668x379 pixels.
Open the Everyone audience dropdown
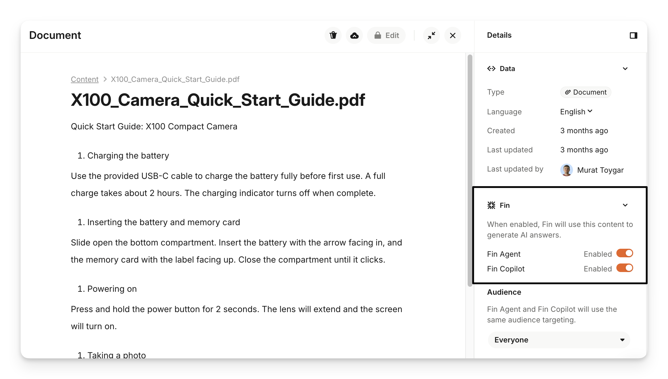(x=559, y=340)
